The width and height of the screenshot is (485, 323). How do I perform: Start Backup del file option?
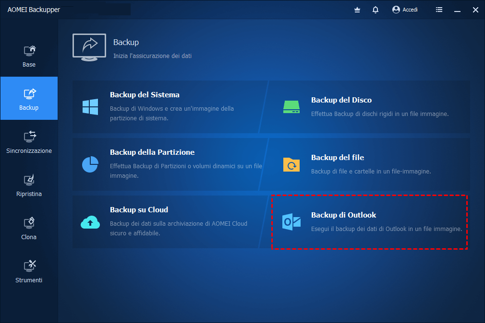click(x=365, y=164)
